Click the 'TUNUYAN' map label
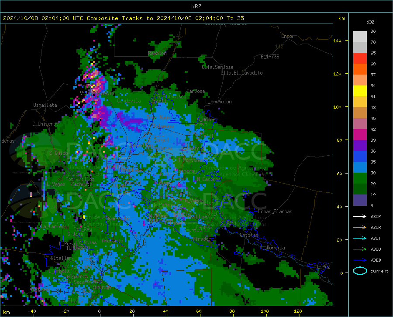393x317 pixels. point(101,288)
